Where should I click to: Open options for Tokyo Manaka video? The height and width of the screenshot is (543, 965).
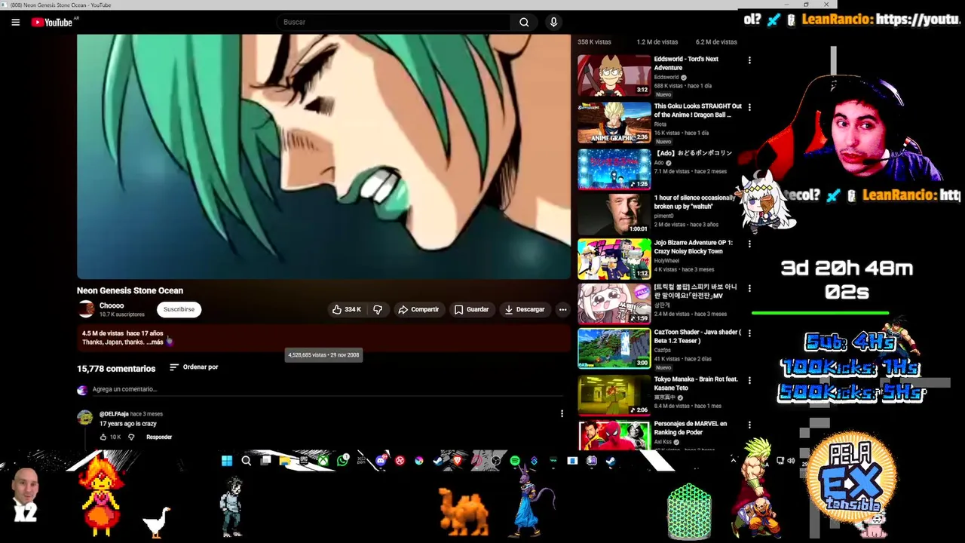[x=749, y=380]
